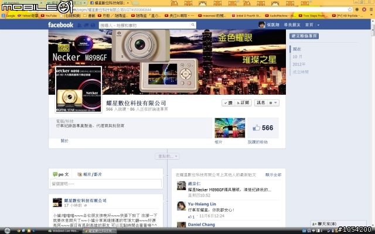The width and height of the screenshot is (375, 234).
Task: Switch to the 耀星數位科技有限 browser tab
Action: pos(109,3)
